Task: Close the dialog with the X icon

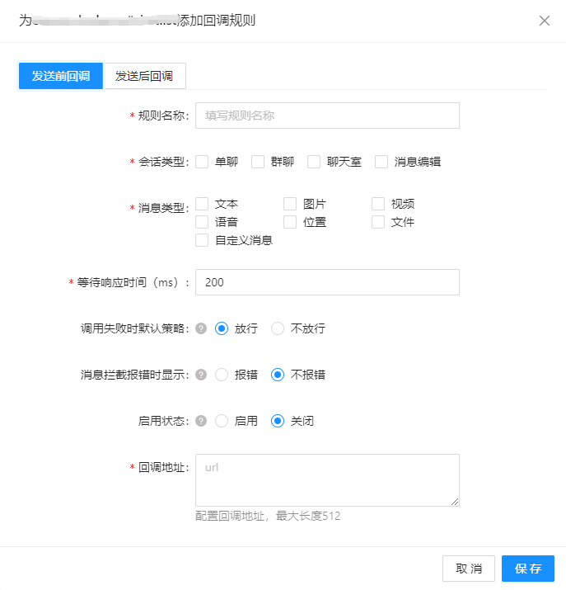Action: 544,21
